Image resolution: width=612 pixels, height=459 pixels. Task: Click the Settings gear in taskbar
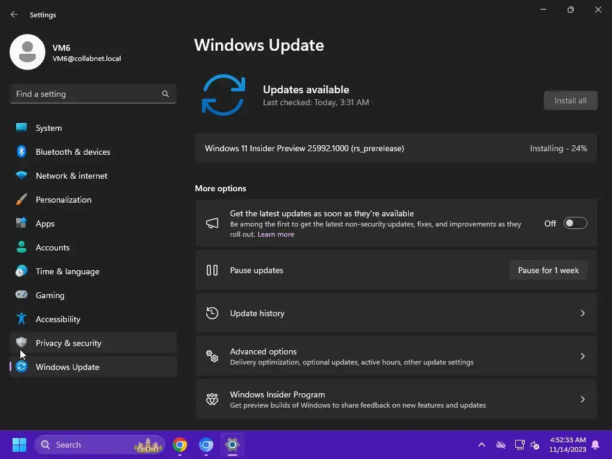(x=232, y=445)
